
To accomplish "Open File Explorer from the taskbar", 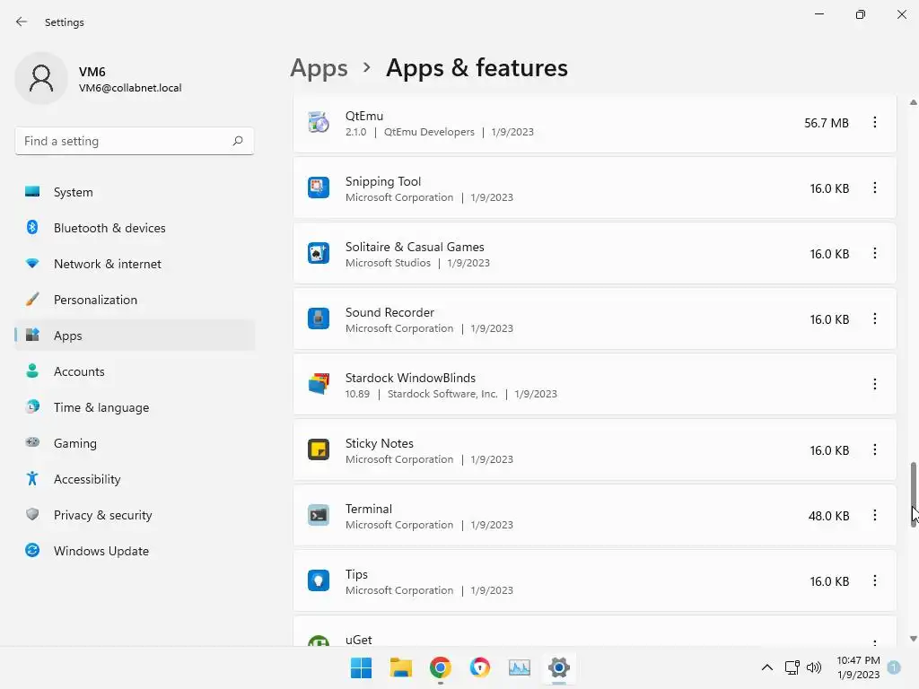I will (401, 667).
